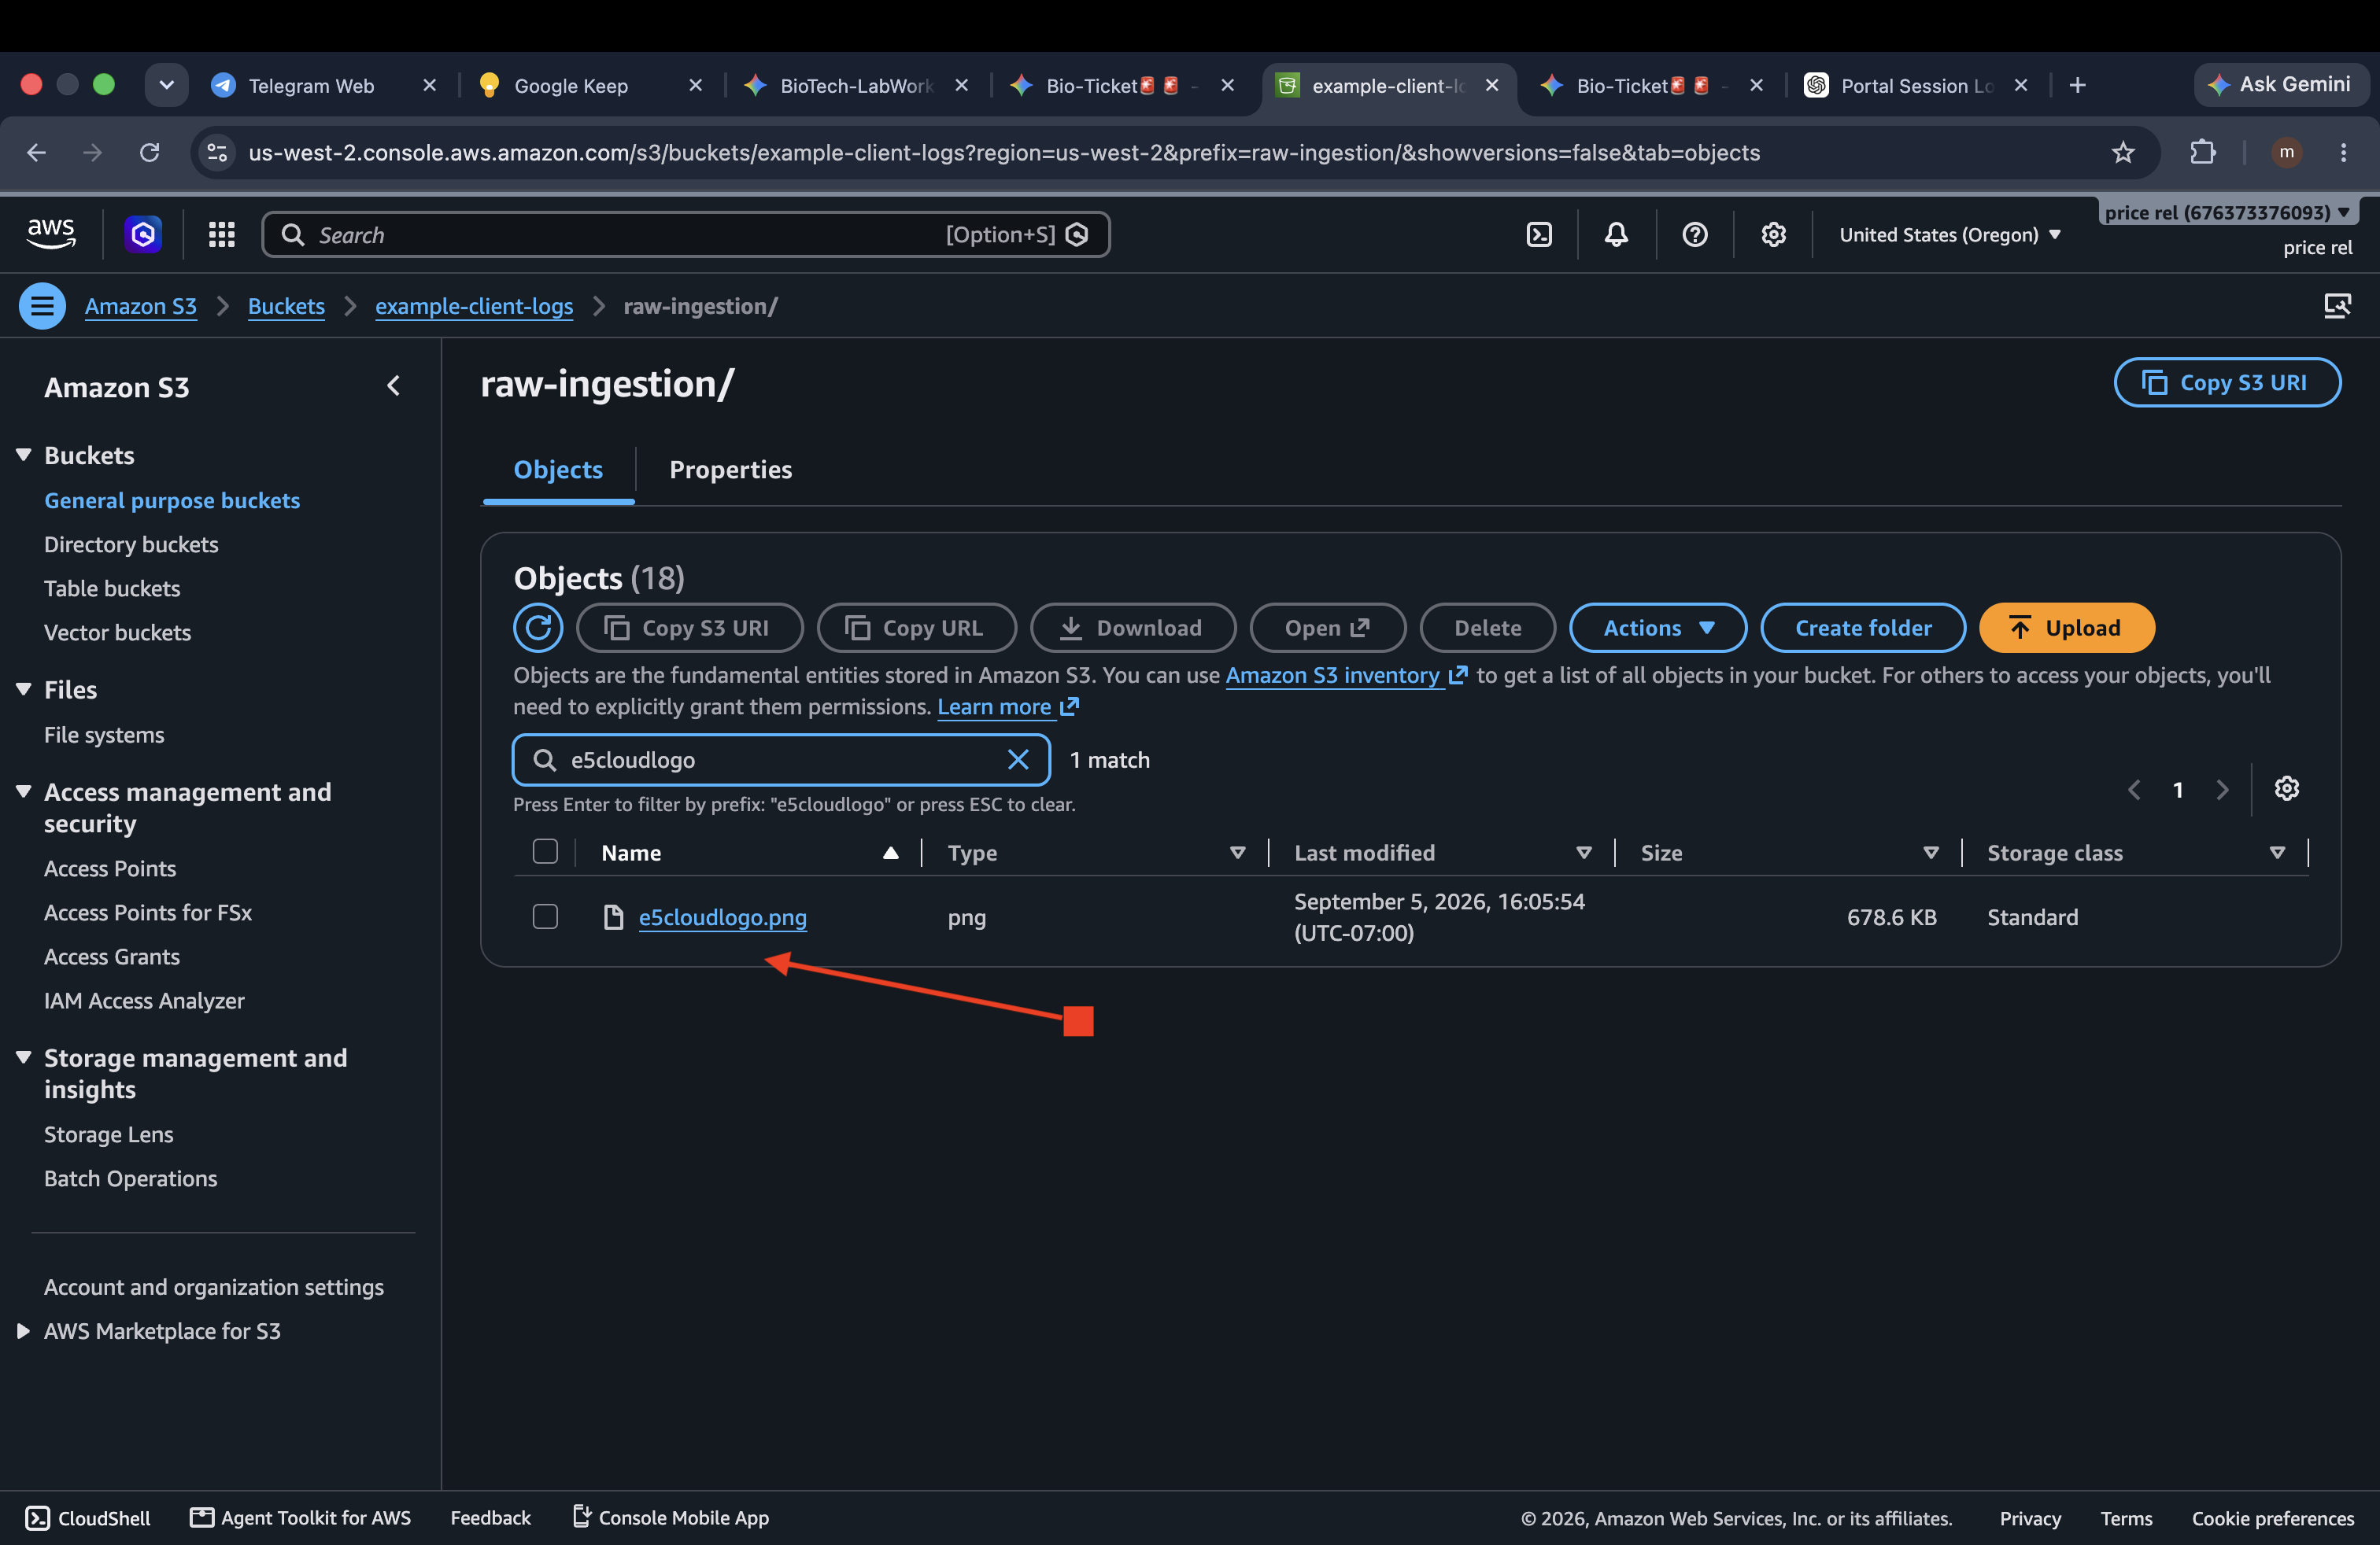Open the price rel account menu

(2227, 212)
